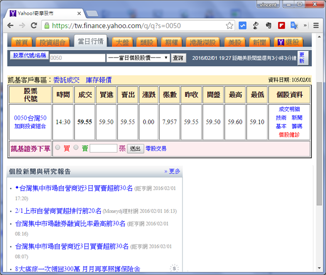Viewport: 326px width, 275px height.
Task: Open the red 個股健診 link
Action: point(289,135)
